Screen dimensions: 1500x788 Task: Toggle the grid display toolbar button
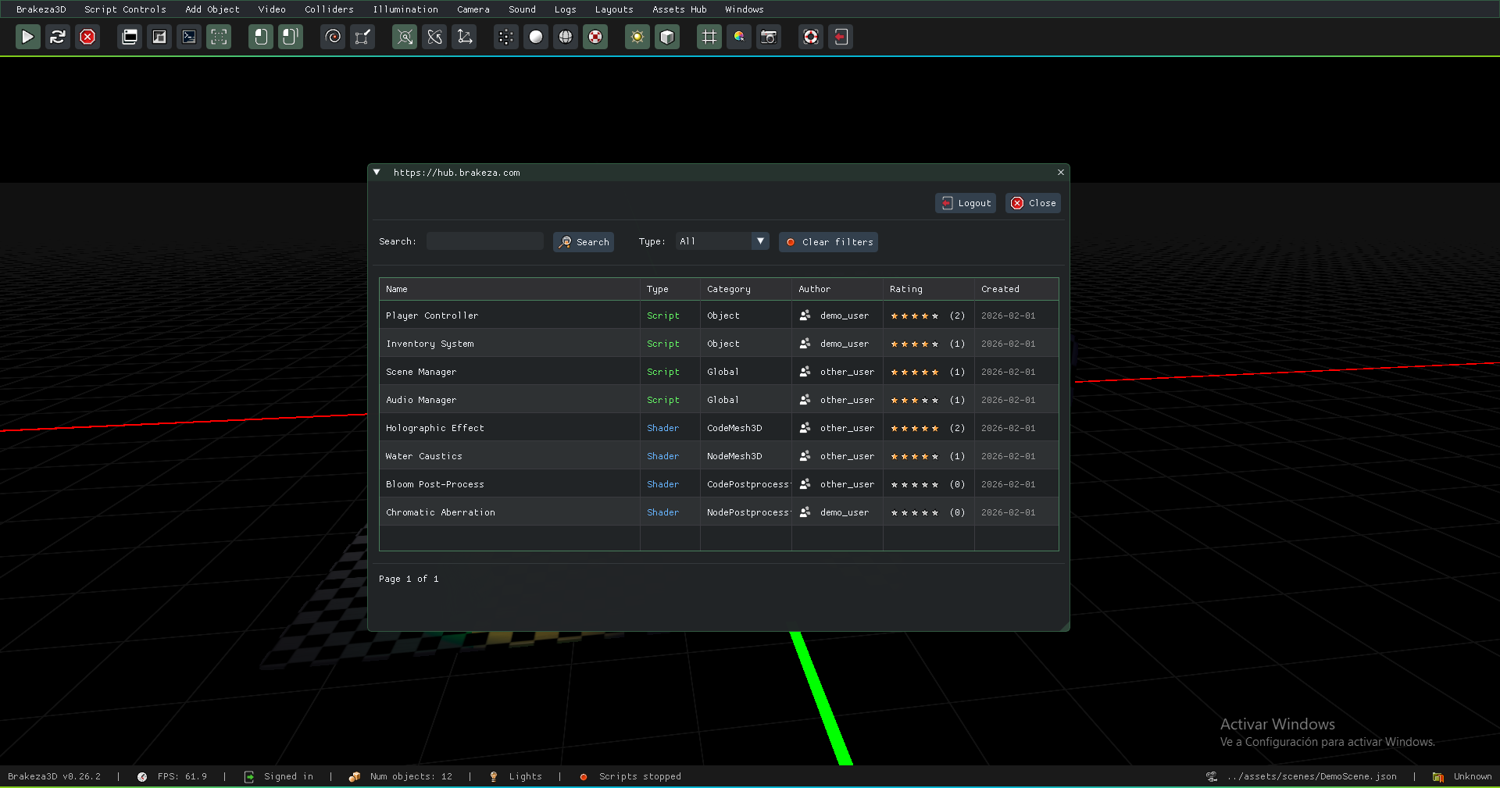tap(709, 37)
